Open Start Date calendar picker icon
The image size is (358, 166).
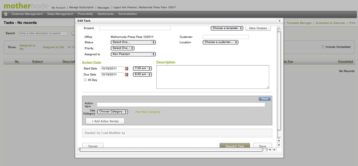point(127,68)
